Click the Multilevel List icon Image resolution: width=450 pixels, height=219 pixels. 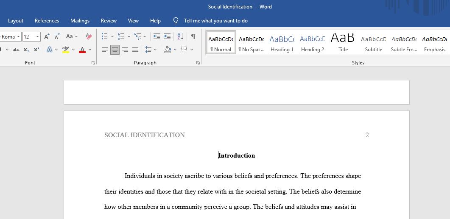(x=138, y=36)
